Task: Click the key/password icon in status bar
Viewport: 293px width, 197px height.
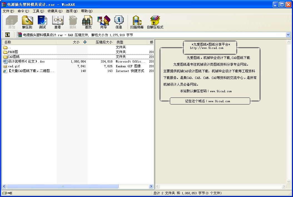Action: pos(10,193)
